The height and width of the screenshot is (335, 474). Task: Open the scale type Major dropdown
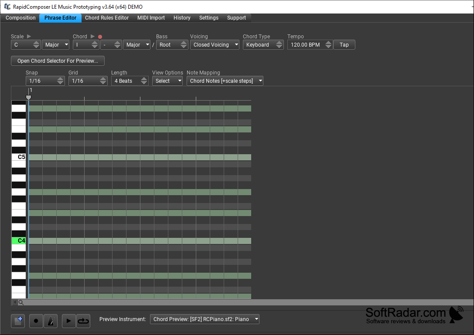tap(56, 45)
